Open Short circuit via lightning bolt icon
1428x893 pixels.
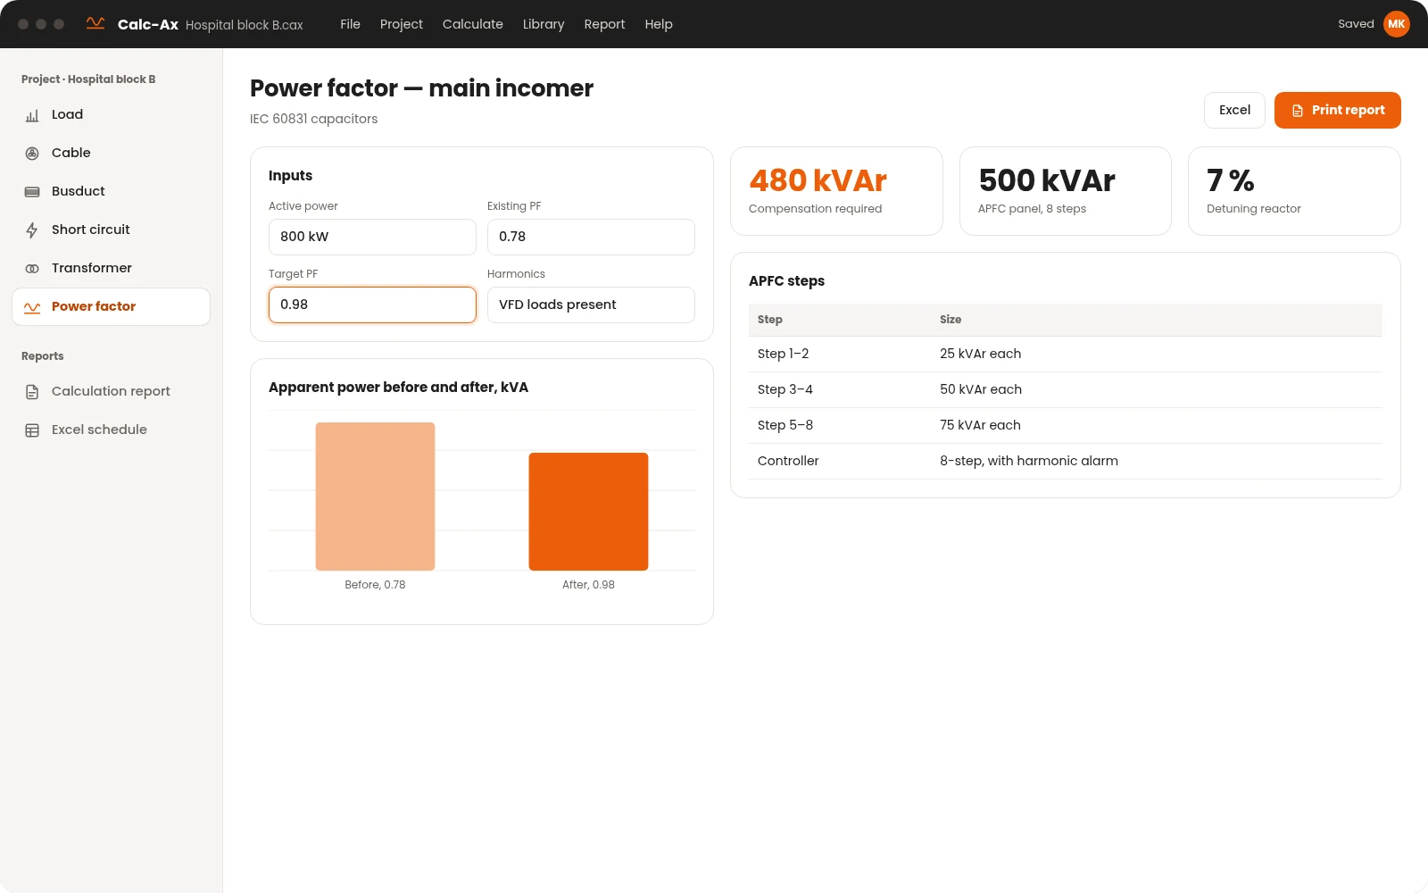pyautogui.click(x=32, y=230)
